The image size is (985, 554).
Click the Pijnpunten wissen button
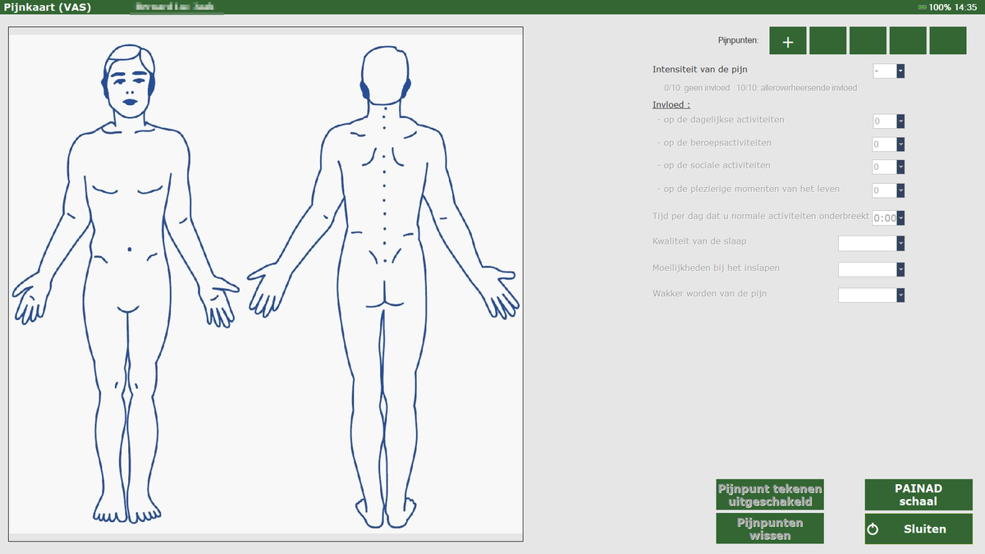[x=769, y=529]
